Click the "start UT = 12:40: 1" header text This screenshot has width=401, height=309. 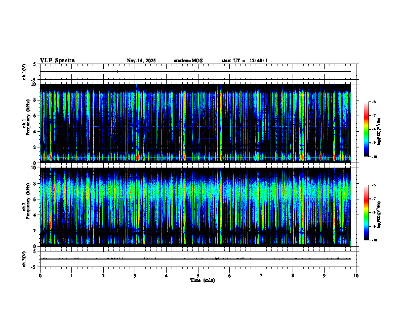(x=245, y=61)
